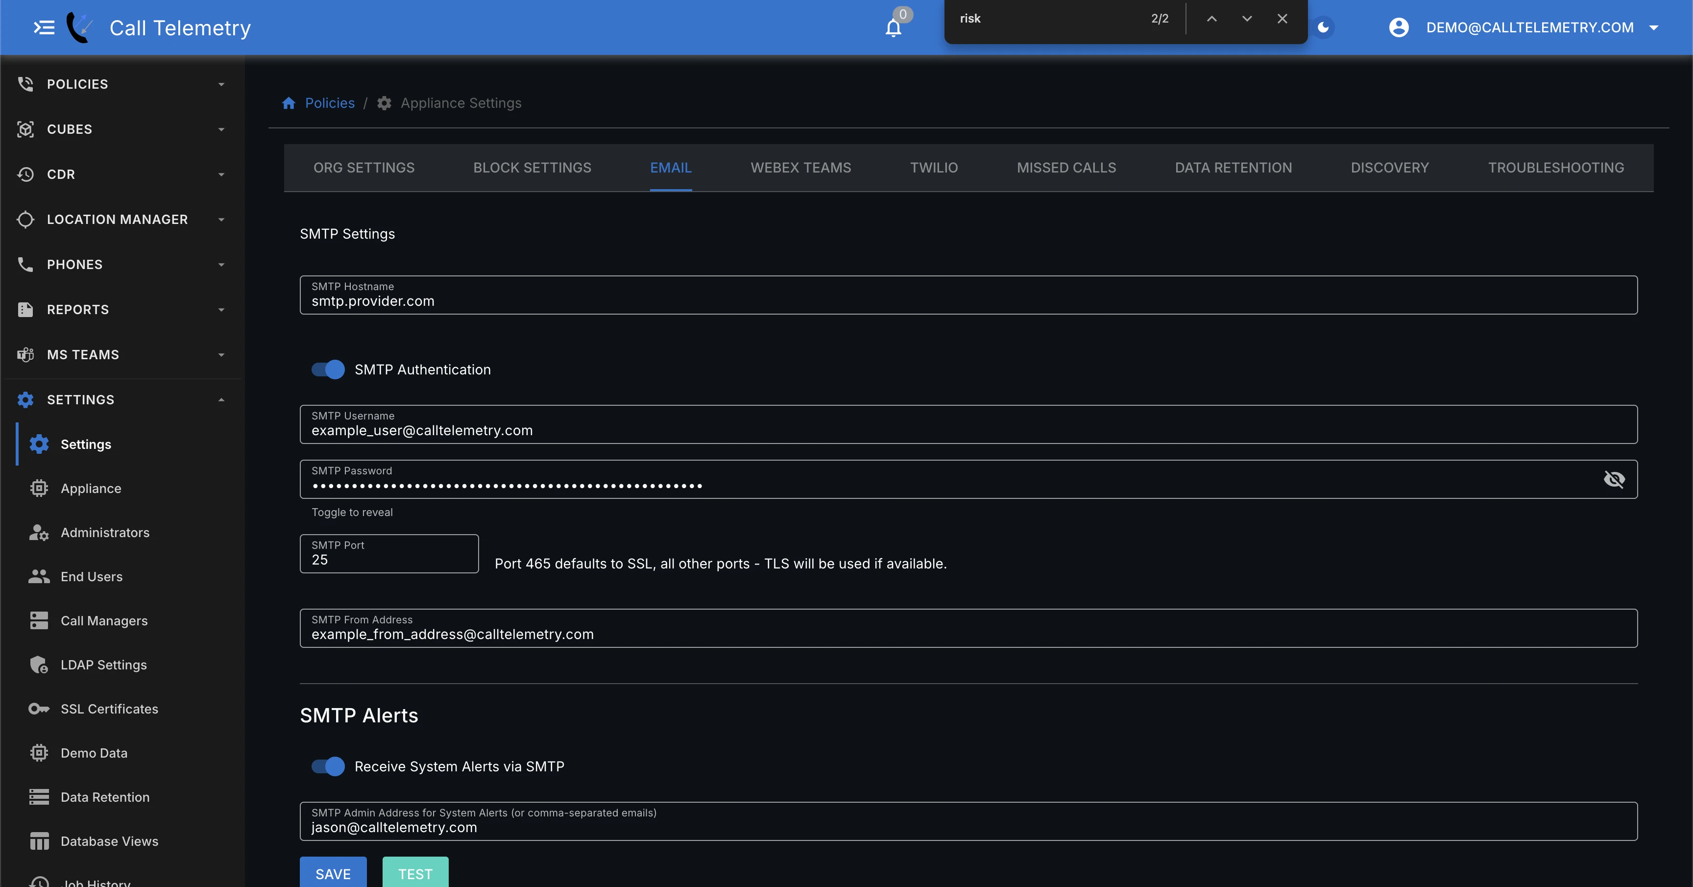This screenshot has width=1693, height=887.
Task: Click the Location Manager target icon
Action: point(25,219)
